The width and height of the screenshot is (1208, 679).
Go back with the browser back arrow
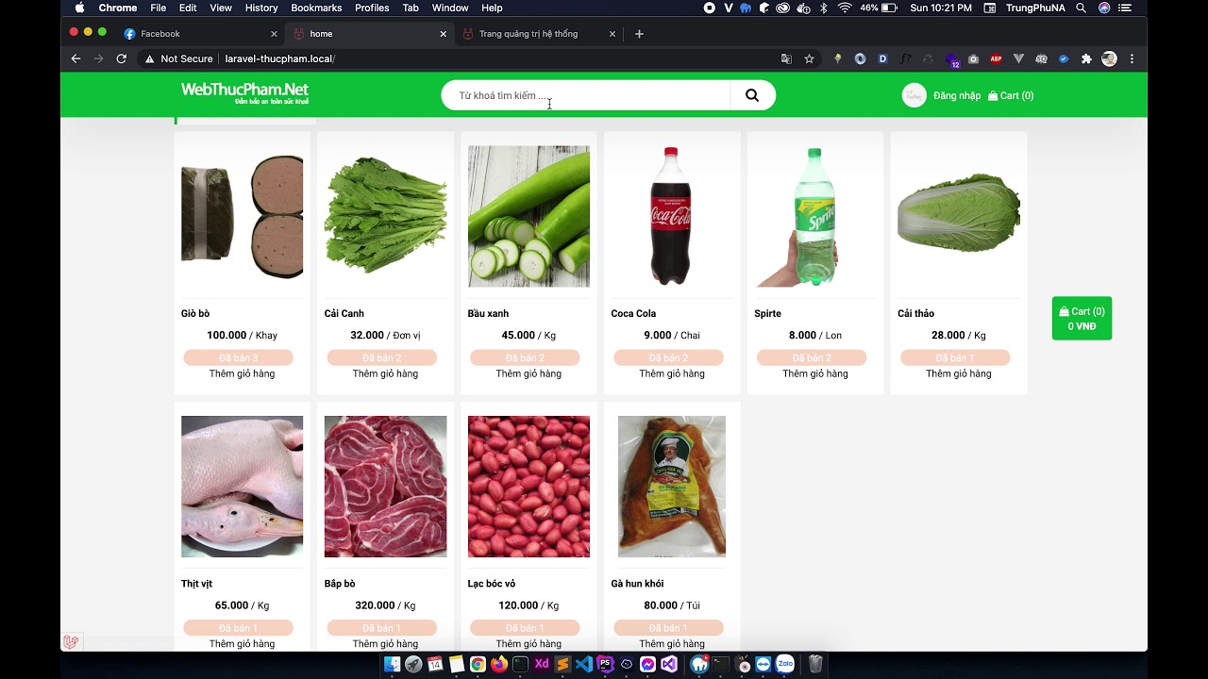(75, 58)
